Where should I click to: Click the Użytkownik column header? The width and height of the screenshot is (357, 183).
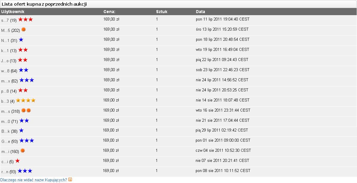tap(13, 12)
